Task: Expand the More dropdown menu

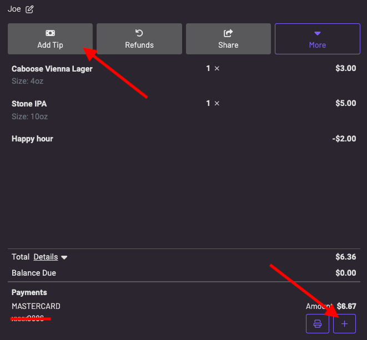Action: click(317, 39)
